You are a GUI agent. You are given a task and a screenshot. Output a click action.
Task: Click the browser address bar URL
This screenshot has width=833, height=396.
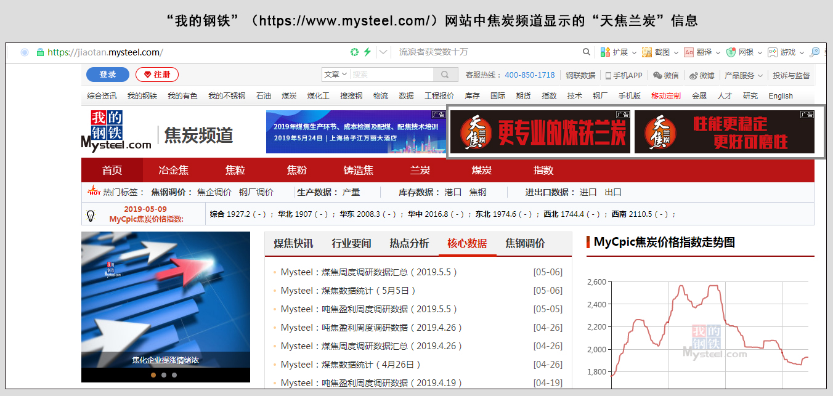point(105,52)
